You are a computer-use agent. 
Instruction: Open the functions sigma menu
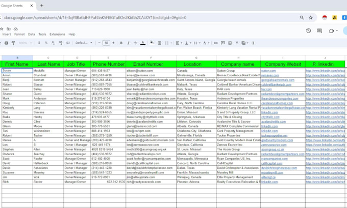(253, 43)
